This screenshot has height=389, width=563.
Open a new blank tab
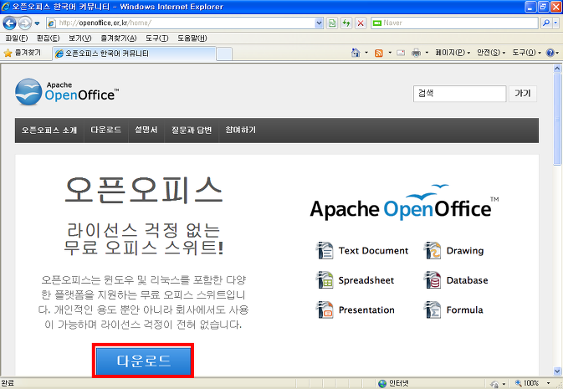224,54
